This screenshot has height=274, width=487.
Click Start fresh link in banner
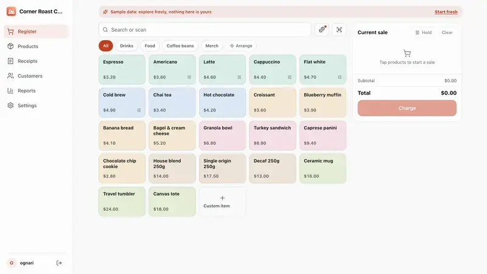446,12
